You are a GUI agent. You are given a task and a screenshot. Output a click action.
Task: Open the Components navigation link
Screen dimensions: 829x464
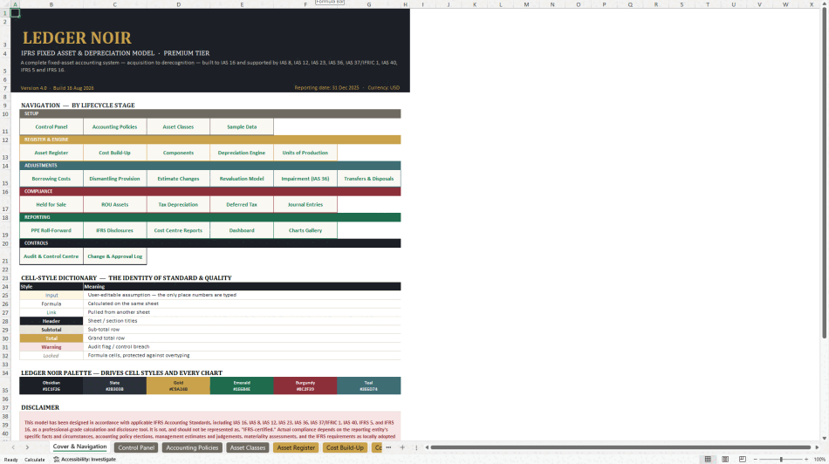[178, 153]
